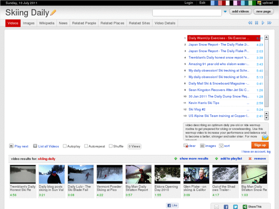Click the orange Sign up button

pyautogui.click(x=260, y=145)
